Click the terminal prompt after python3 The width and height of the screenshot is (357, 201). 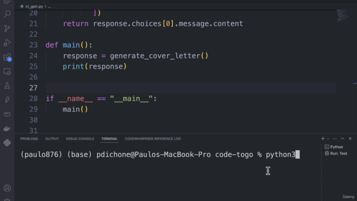[x=297, y=155]
